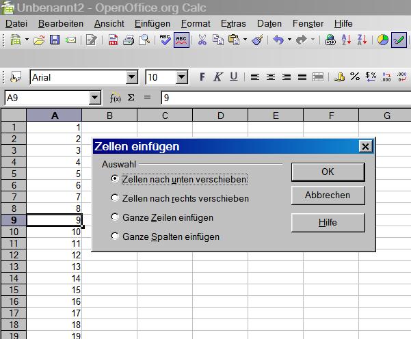Screen dimensions: 411x339
Task: Confirm the dialog with OK
Action: click(328, 172)
